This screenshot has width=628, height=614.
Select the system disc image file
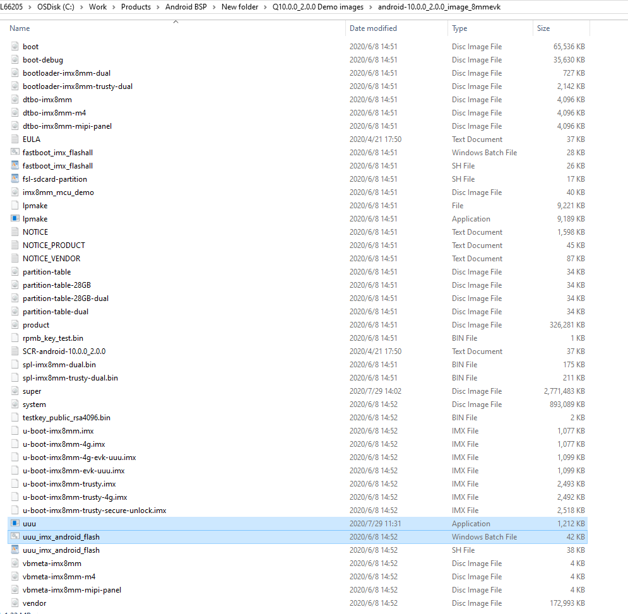pyautogui.click(x=35, y=404)
